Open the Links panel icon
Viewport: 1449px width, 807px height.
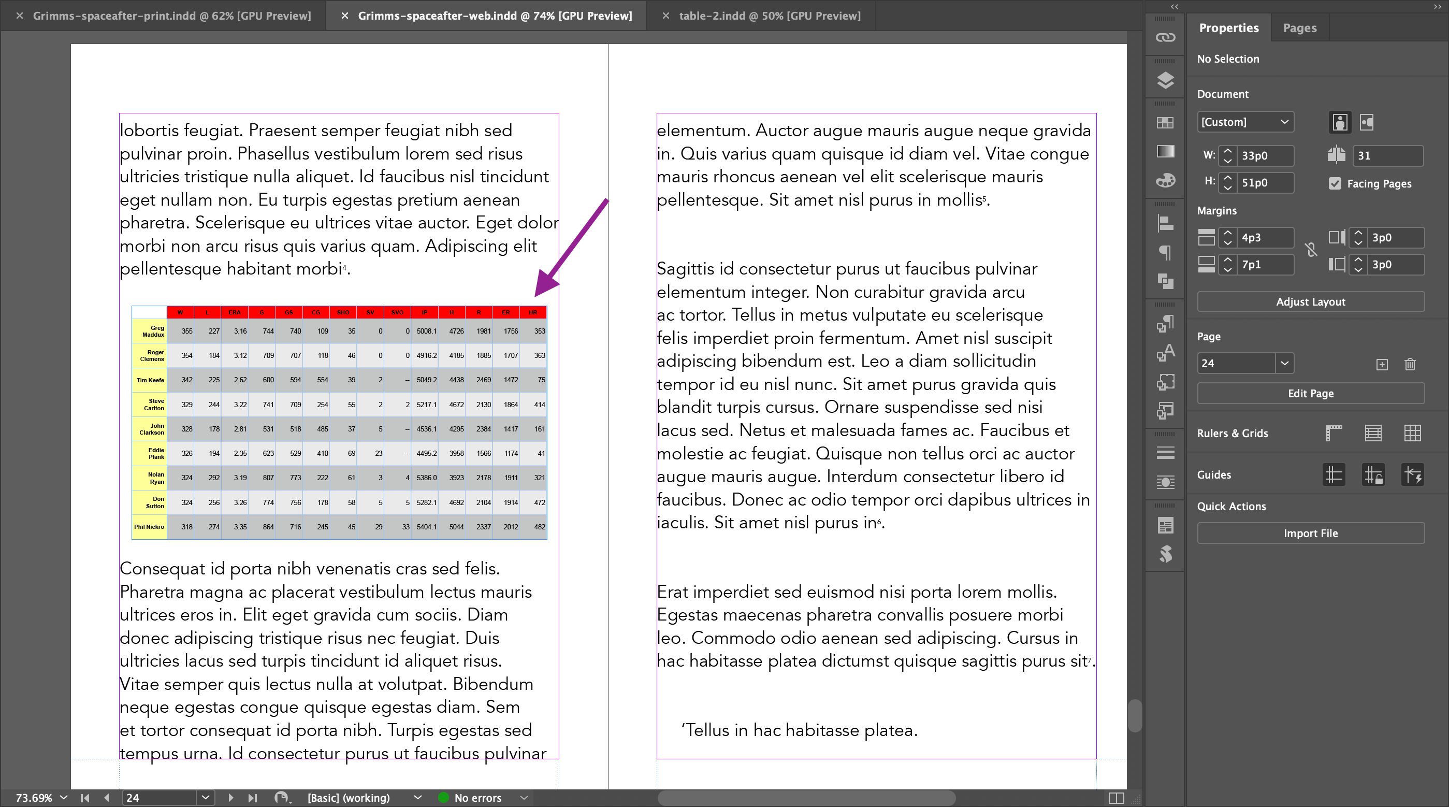(x=1165, y=37)
